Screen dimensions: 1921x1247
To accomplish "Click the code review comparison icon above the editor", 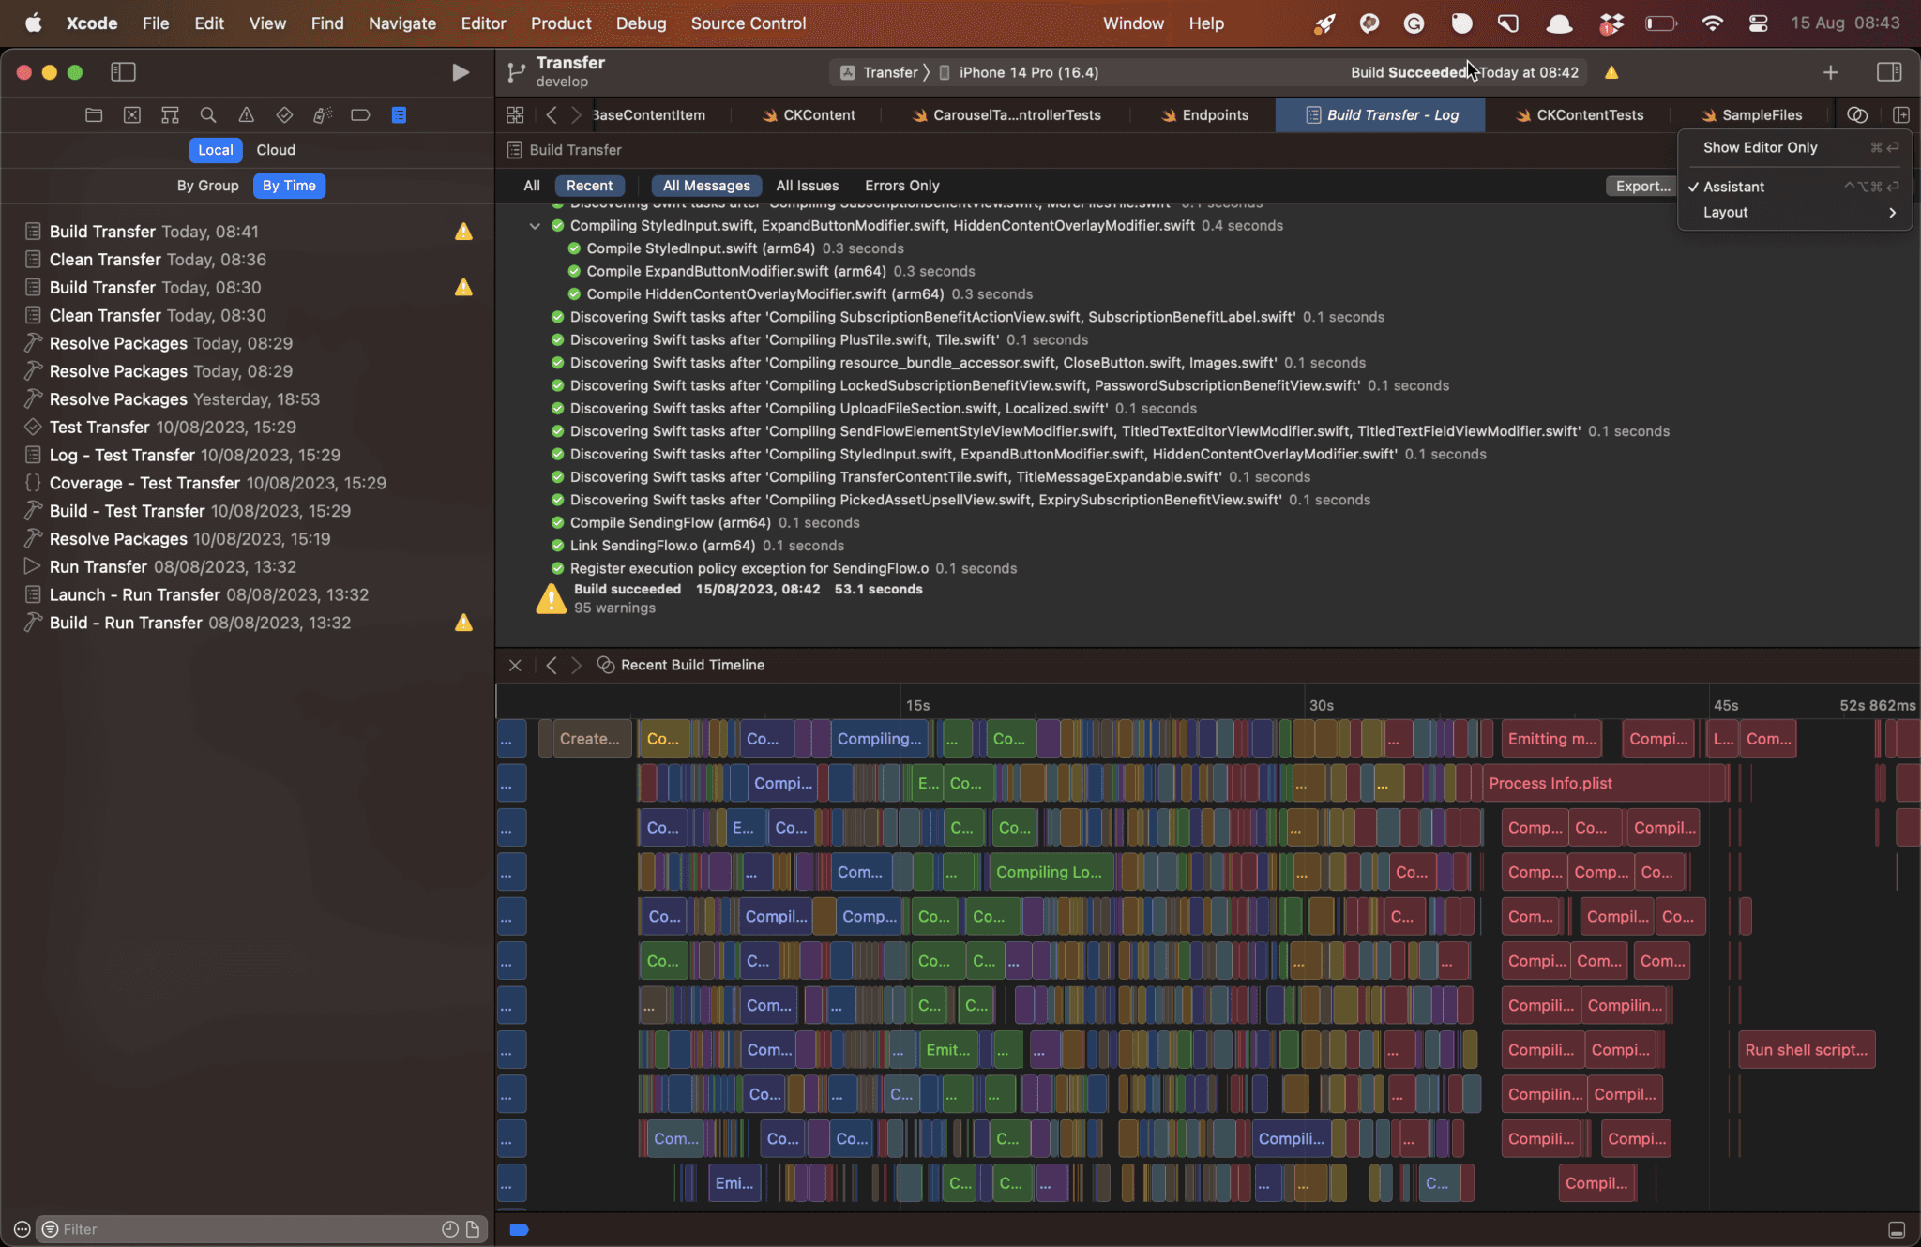I will coord(1856,114).
